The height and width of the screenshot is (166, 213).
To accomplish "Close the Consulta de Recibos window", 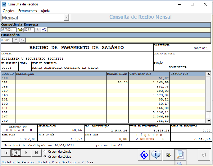I will (205, 4).
